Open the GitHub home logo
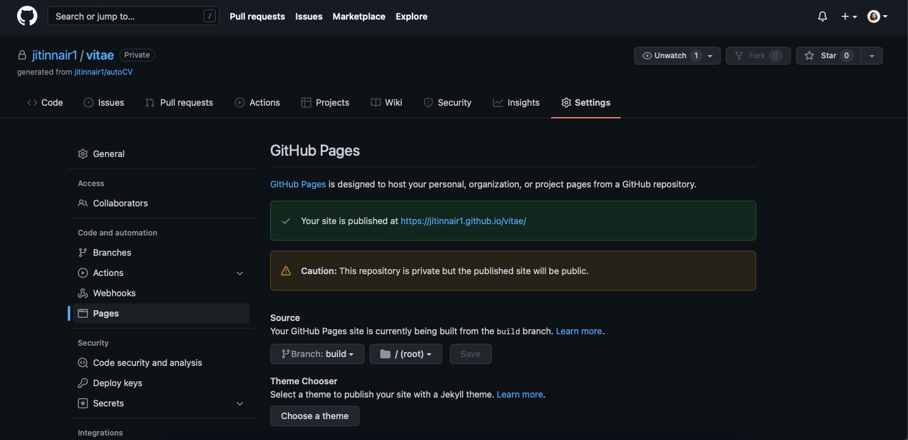Image resolution: width=908 pixels, height=440 pixels. click(x=27, y=16)
